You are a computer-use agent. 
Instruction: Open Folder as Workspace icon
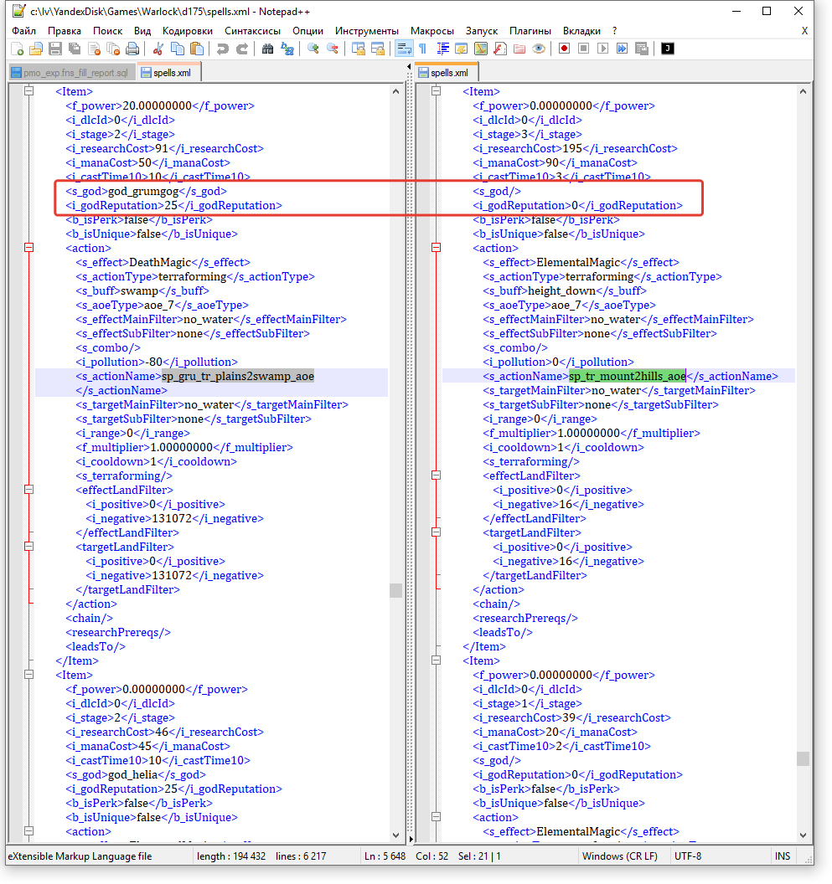519,49
